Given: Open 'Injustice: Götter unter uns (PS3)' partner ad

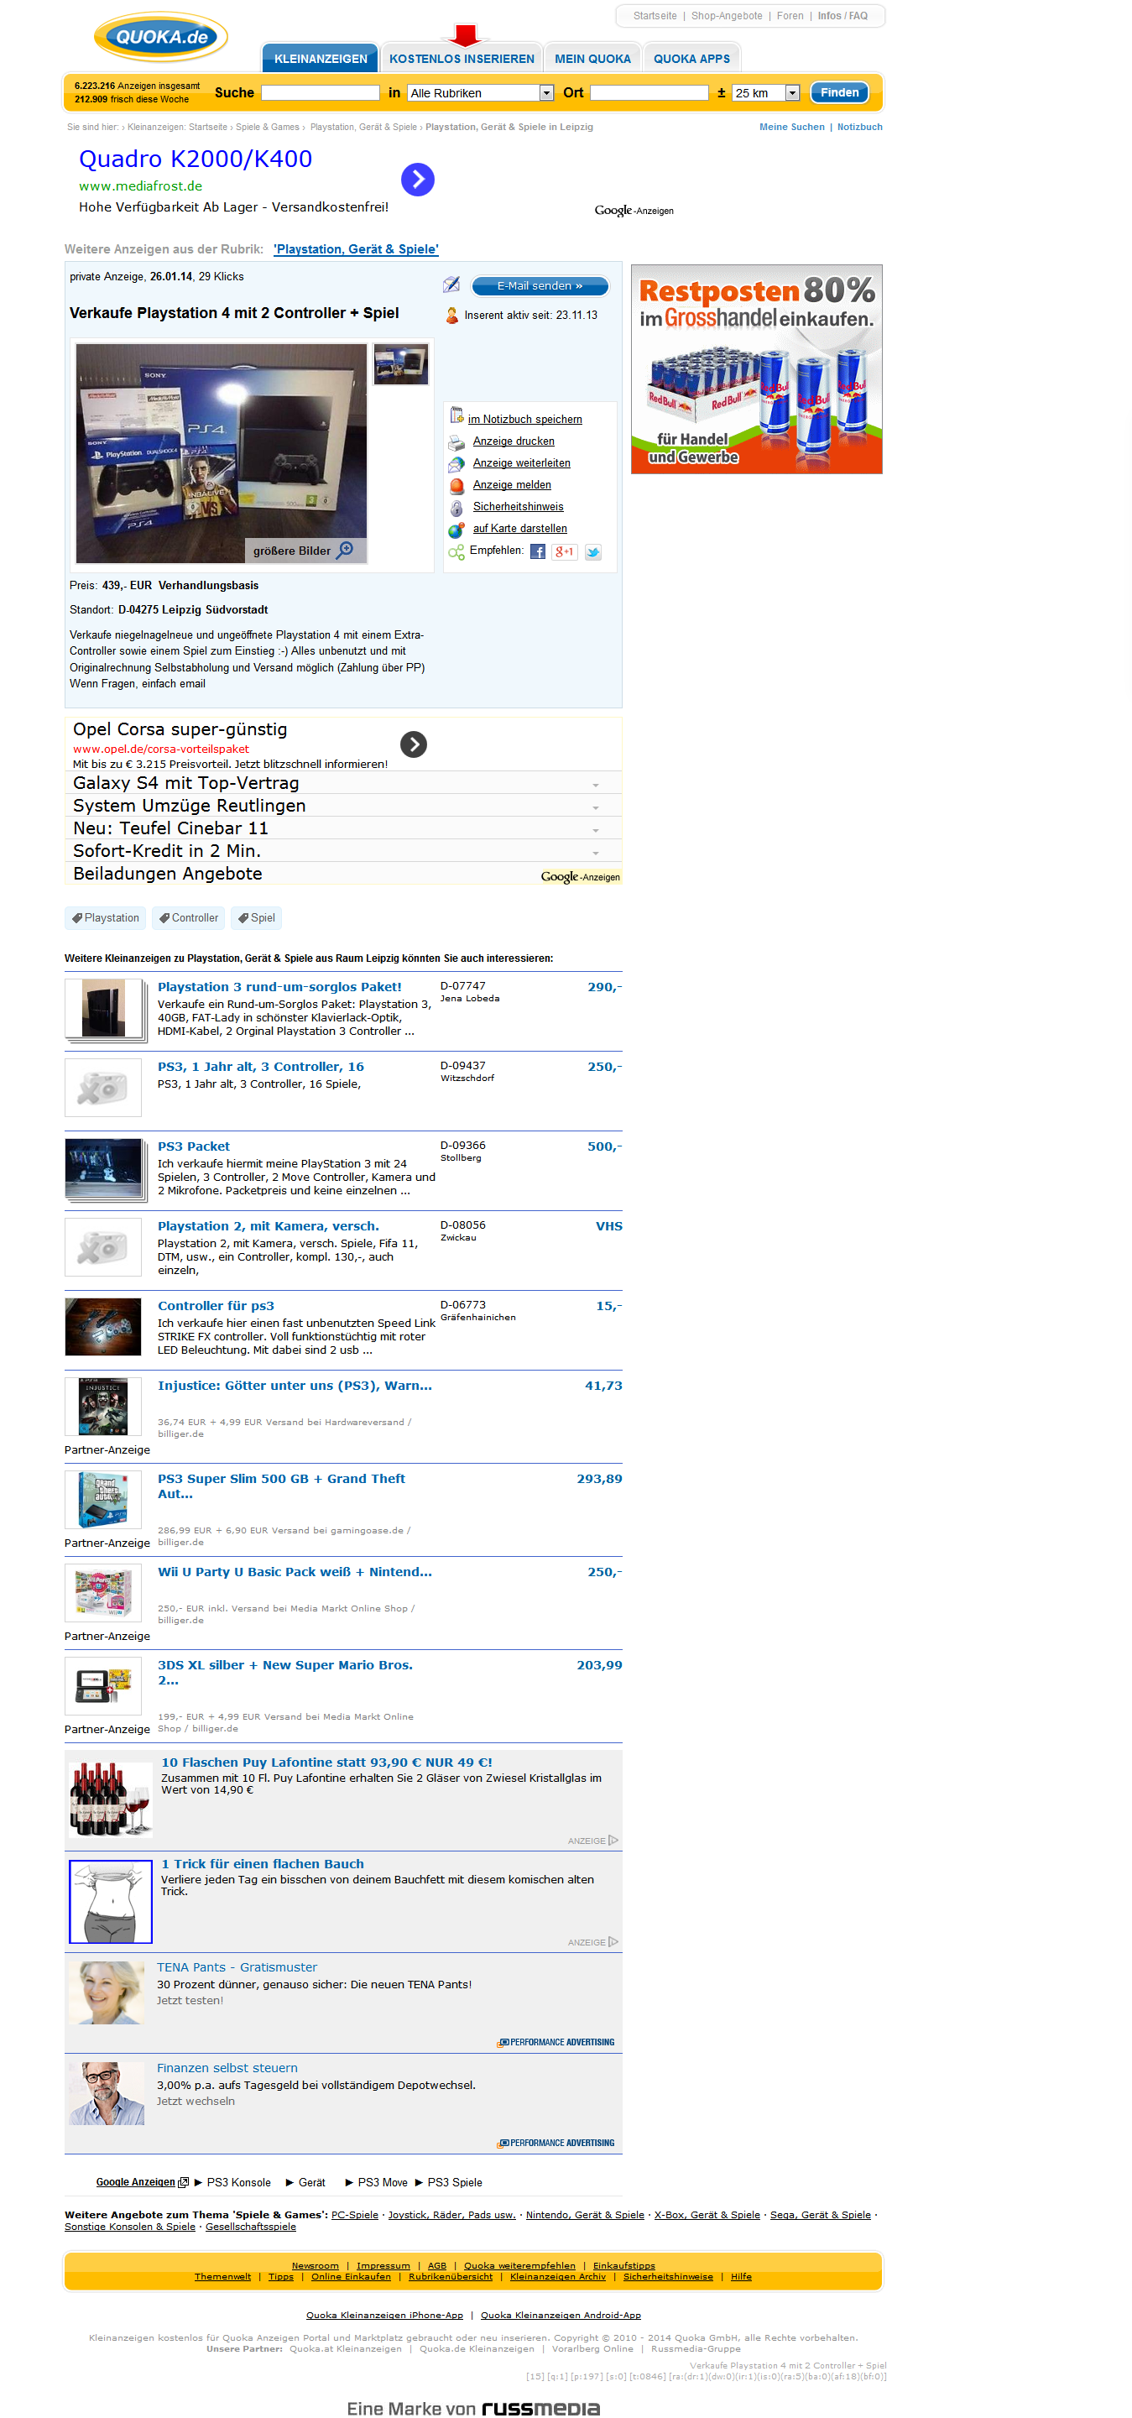Looking at the screenshot, I should click(295, 1386).
